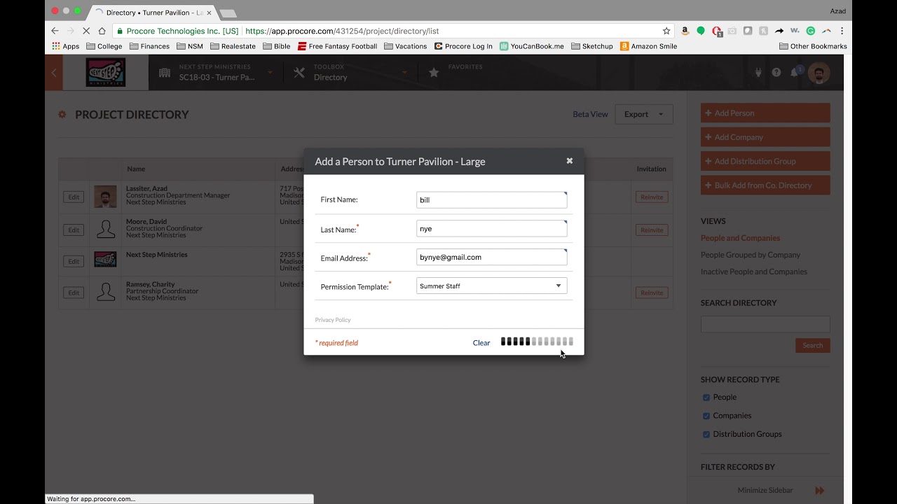Go to browser home page

(x=102, y=31)
